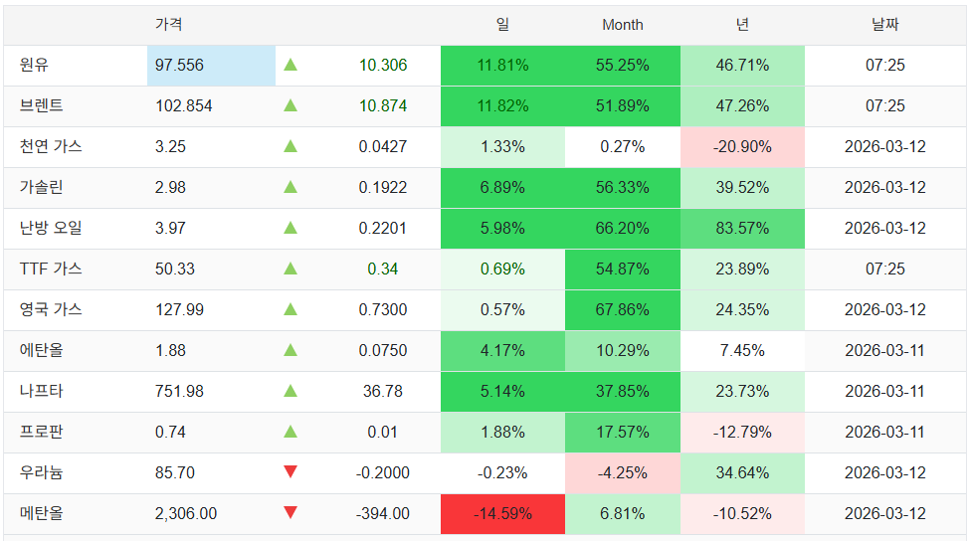Click the 83.57% yearly change cell
This screenshot has width=971, height=541.
742,228
